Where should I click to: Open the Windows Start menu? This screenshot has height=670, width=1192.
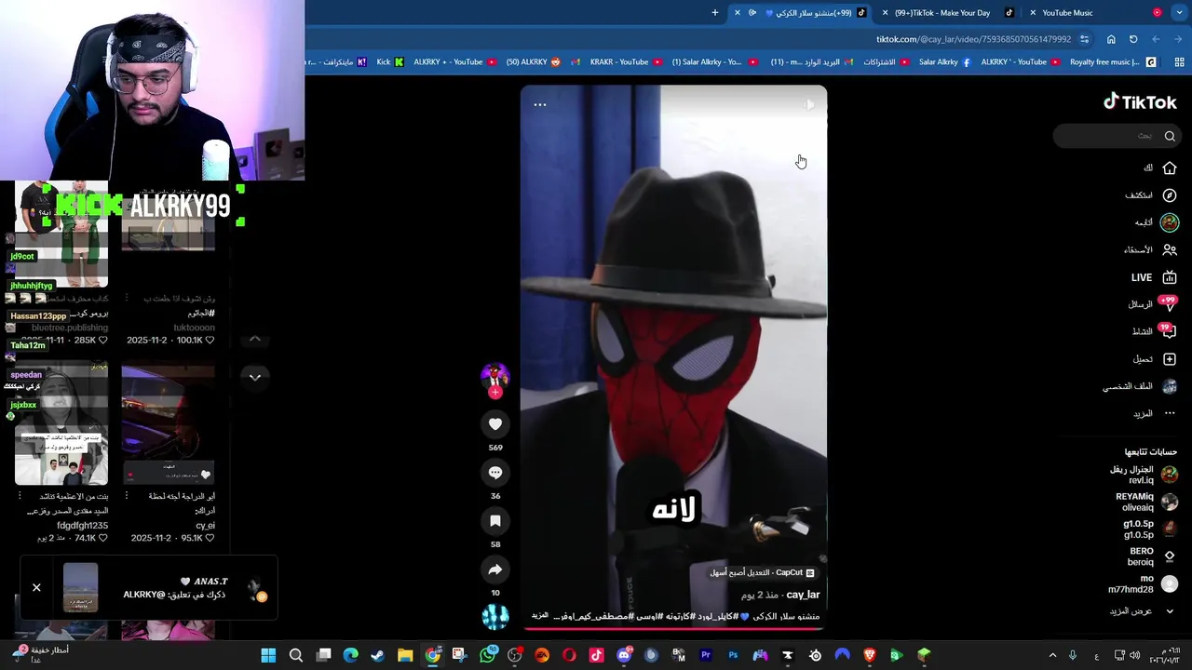(268, 656)
